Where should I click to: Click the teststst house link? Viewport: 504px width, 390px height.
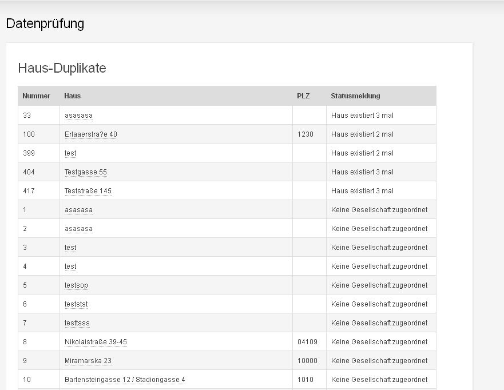[x=76, y=304]
